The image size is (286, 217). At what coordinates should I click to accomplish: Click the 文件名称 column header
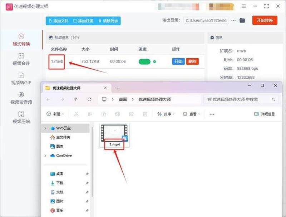(59, 49)
